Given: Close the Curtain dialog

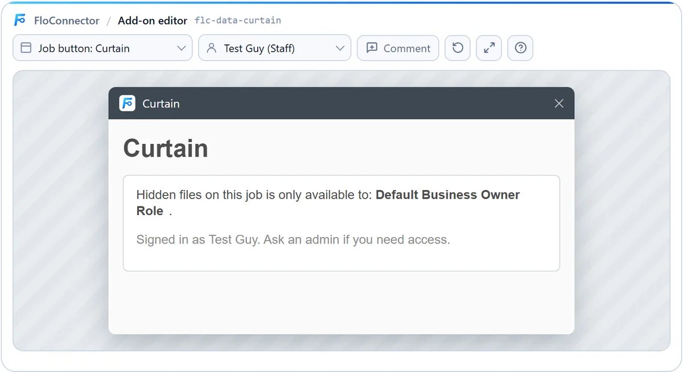Looking at the screenshot, I should (559, 104).
